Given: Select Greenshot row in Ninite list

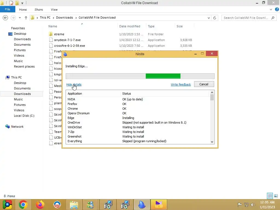Looking at the screenshot, I should point(138,136).
